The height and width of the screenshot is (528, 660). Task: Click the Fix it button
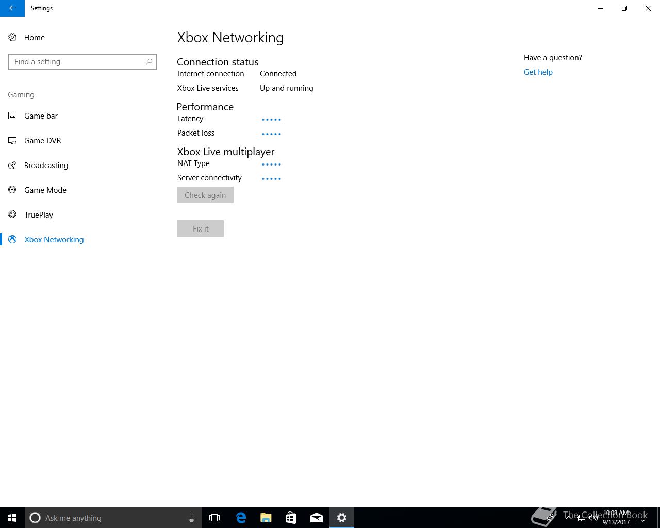pyautogui.click(x=201, y=228)
